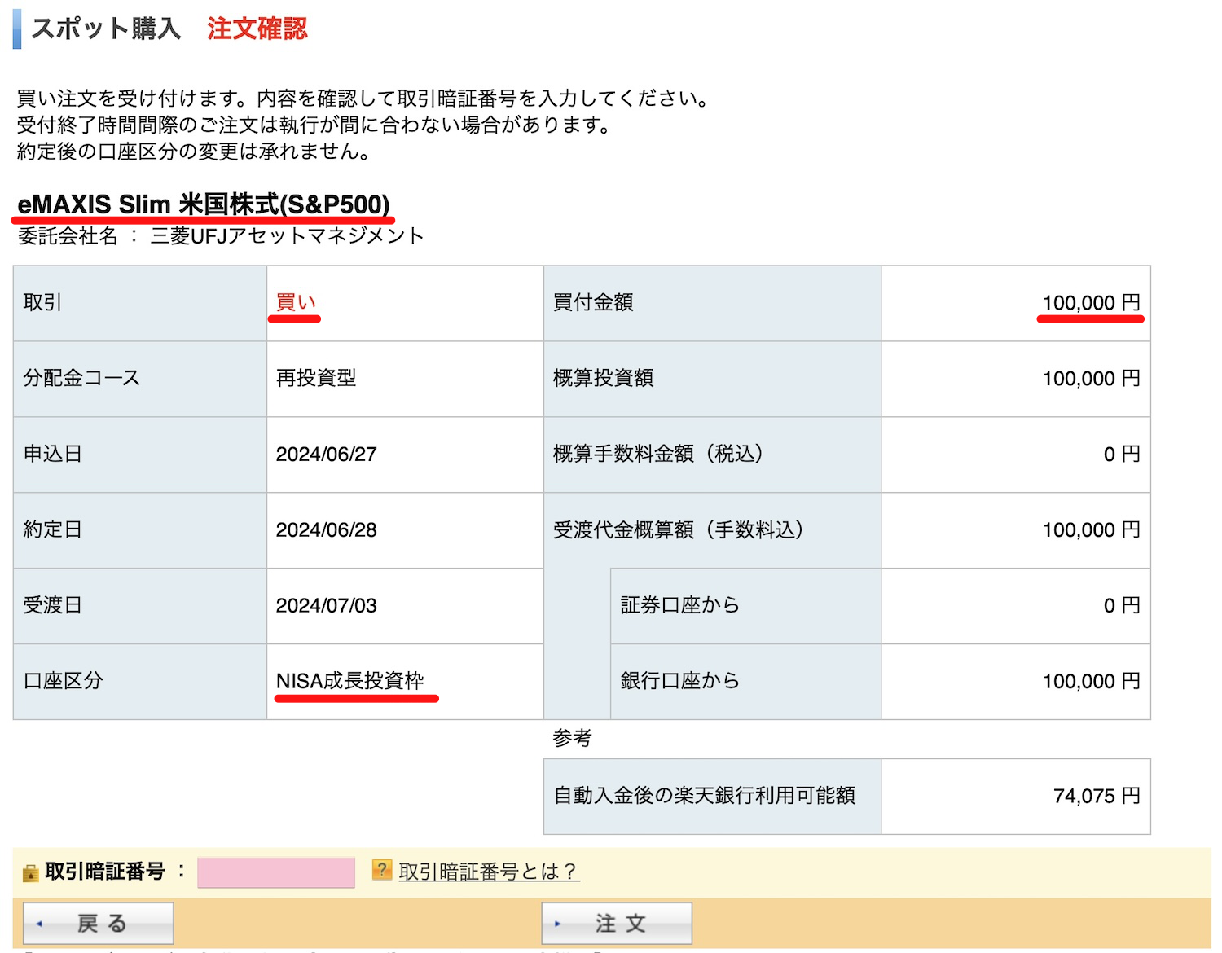The image size is (1222, 953).
Task: Click the 証券口座から value 0 円
Action: click(1122, 605)
